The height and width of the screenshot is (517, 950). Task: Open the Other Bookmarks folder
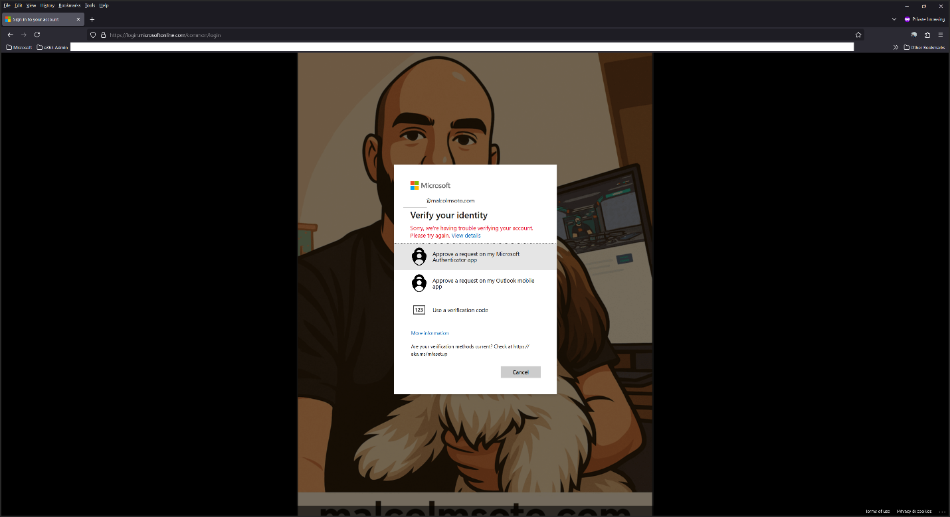coord(924,47)
